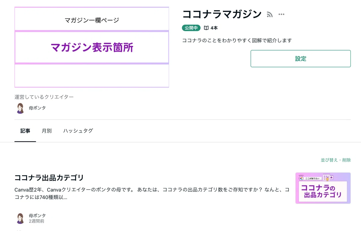Click the green 公開中 status badge
The width and height of the screenshot is (361, 231).
[x=191, y=28]
